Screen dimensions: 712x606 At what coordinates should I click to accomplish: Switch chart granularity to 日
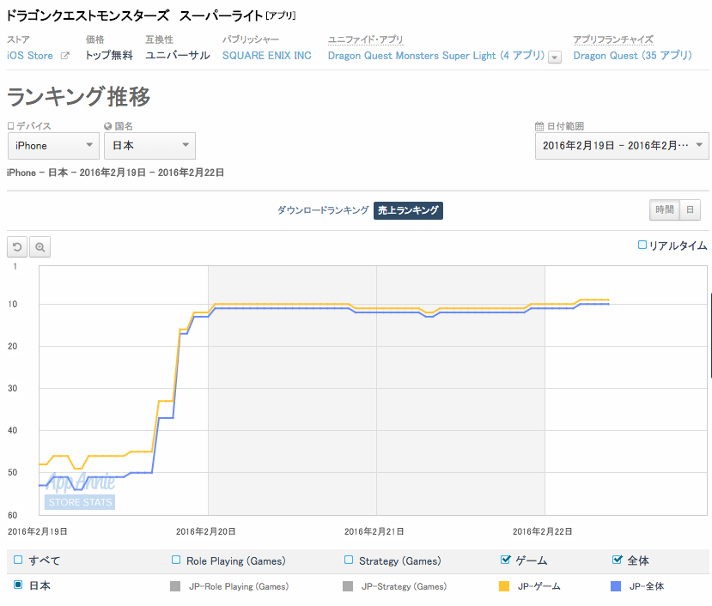691,209
